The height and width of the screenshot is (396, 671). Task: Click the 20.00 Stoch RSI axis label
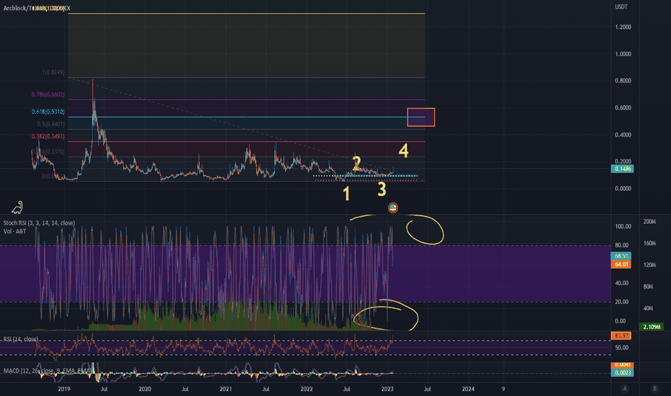[621, 302]
